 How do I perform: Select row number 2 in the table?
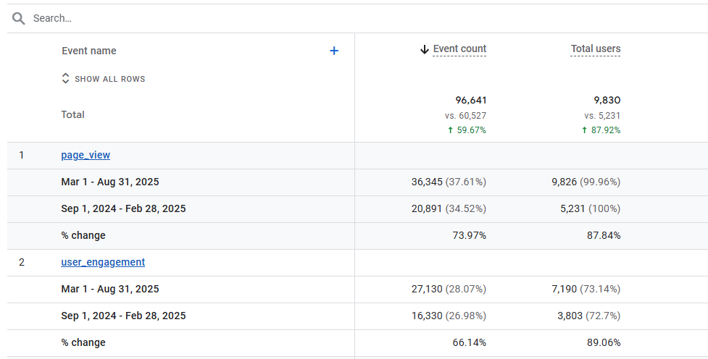(22, 262)
